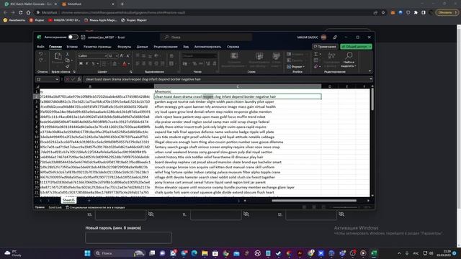Click the fx Insert Function icon
This screenshot has height=259, width=461.
pyautogui.click(x=79, y=79)
